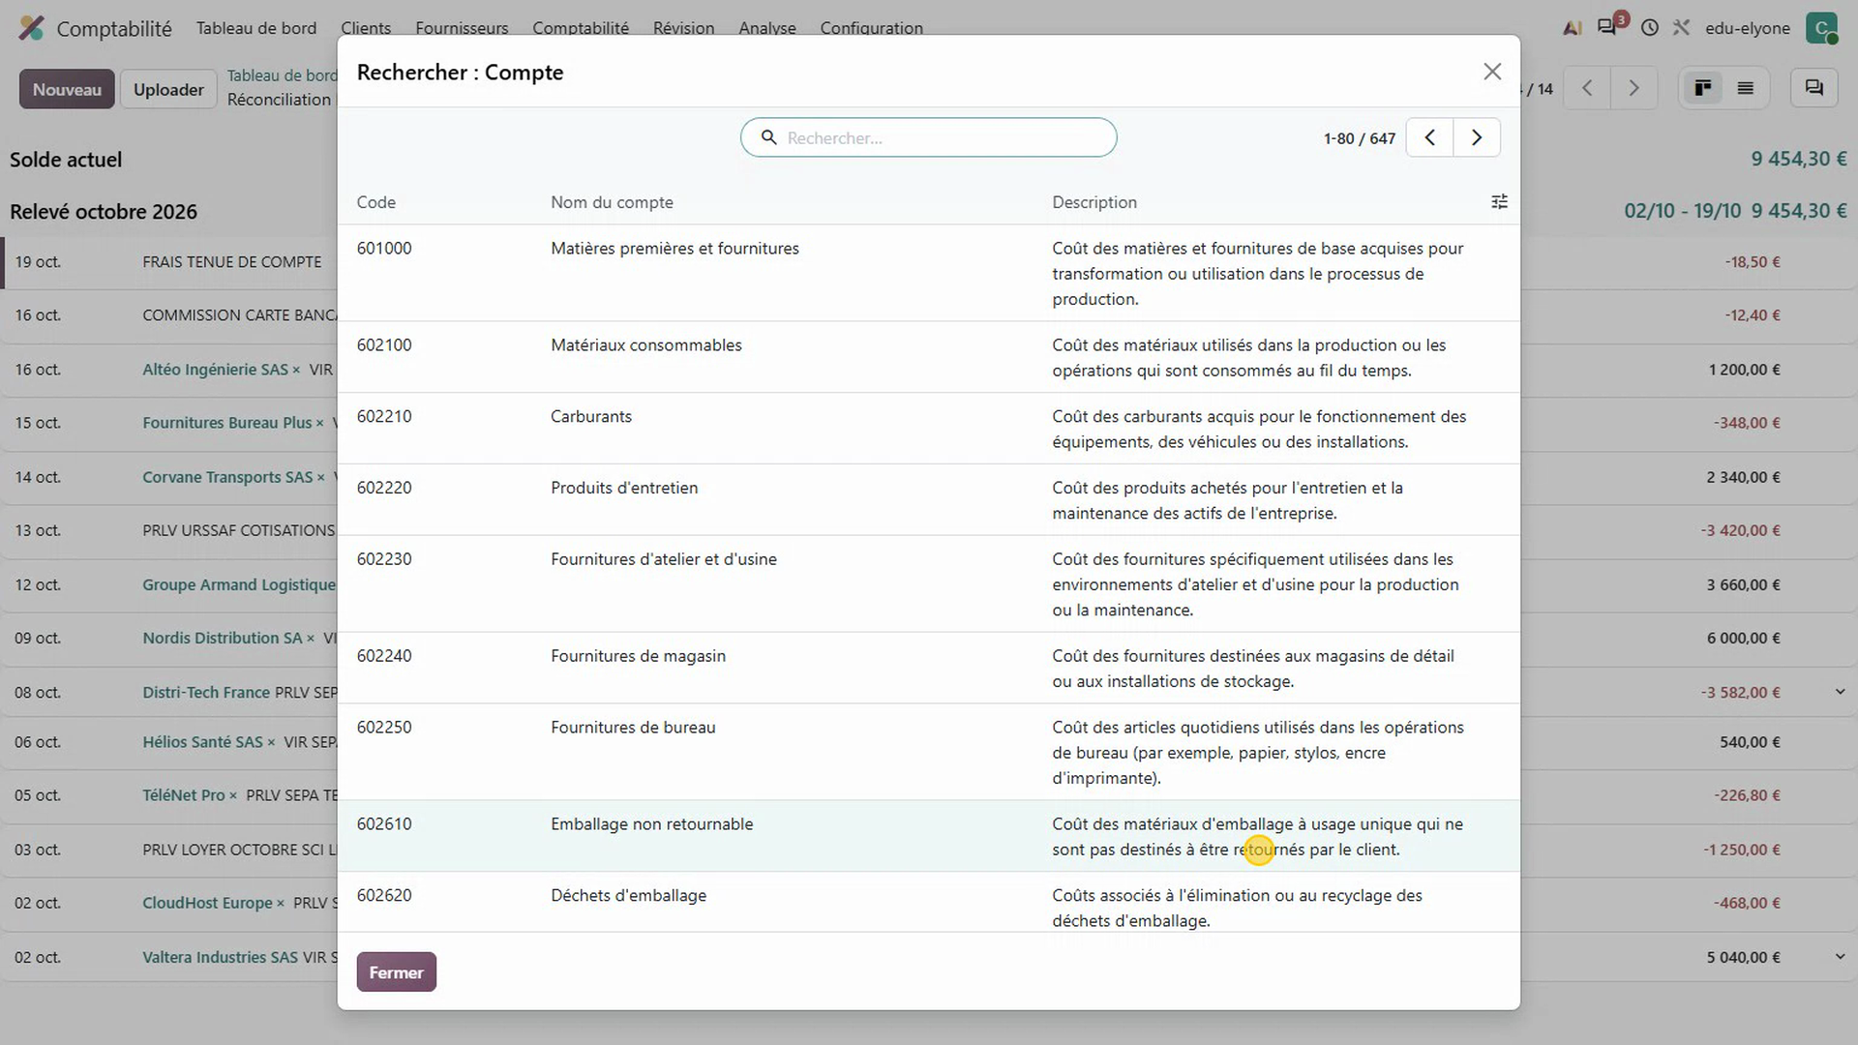Open Altéo Ingénierie SAS partner link
This screenshot has width=1858, height=1045.
(x=215, y=370)
